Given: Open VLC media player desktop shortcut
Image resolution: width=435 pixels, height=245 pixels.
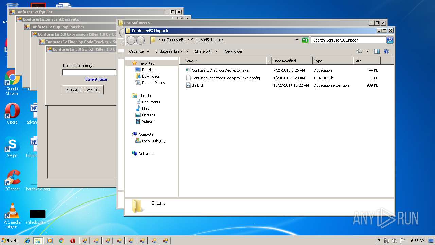Looking at the screenshot, I should 12,216.
